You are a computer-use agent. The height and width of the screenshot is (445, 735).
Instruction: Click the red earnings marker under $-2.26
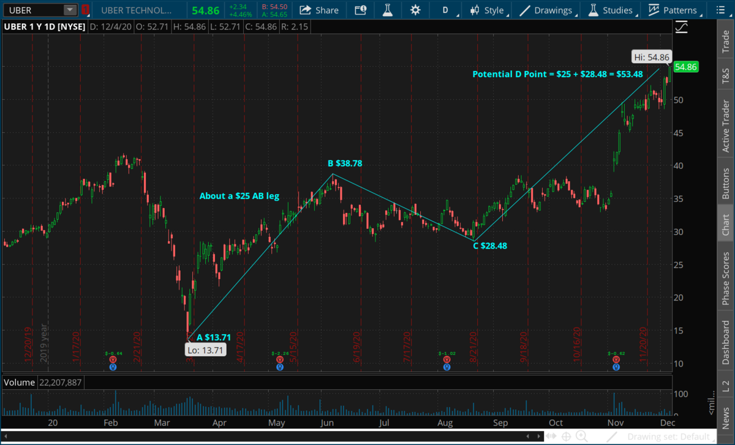279,360
